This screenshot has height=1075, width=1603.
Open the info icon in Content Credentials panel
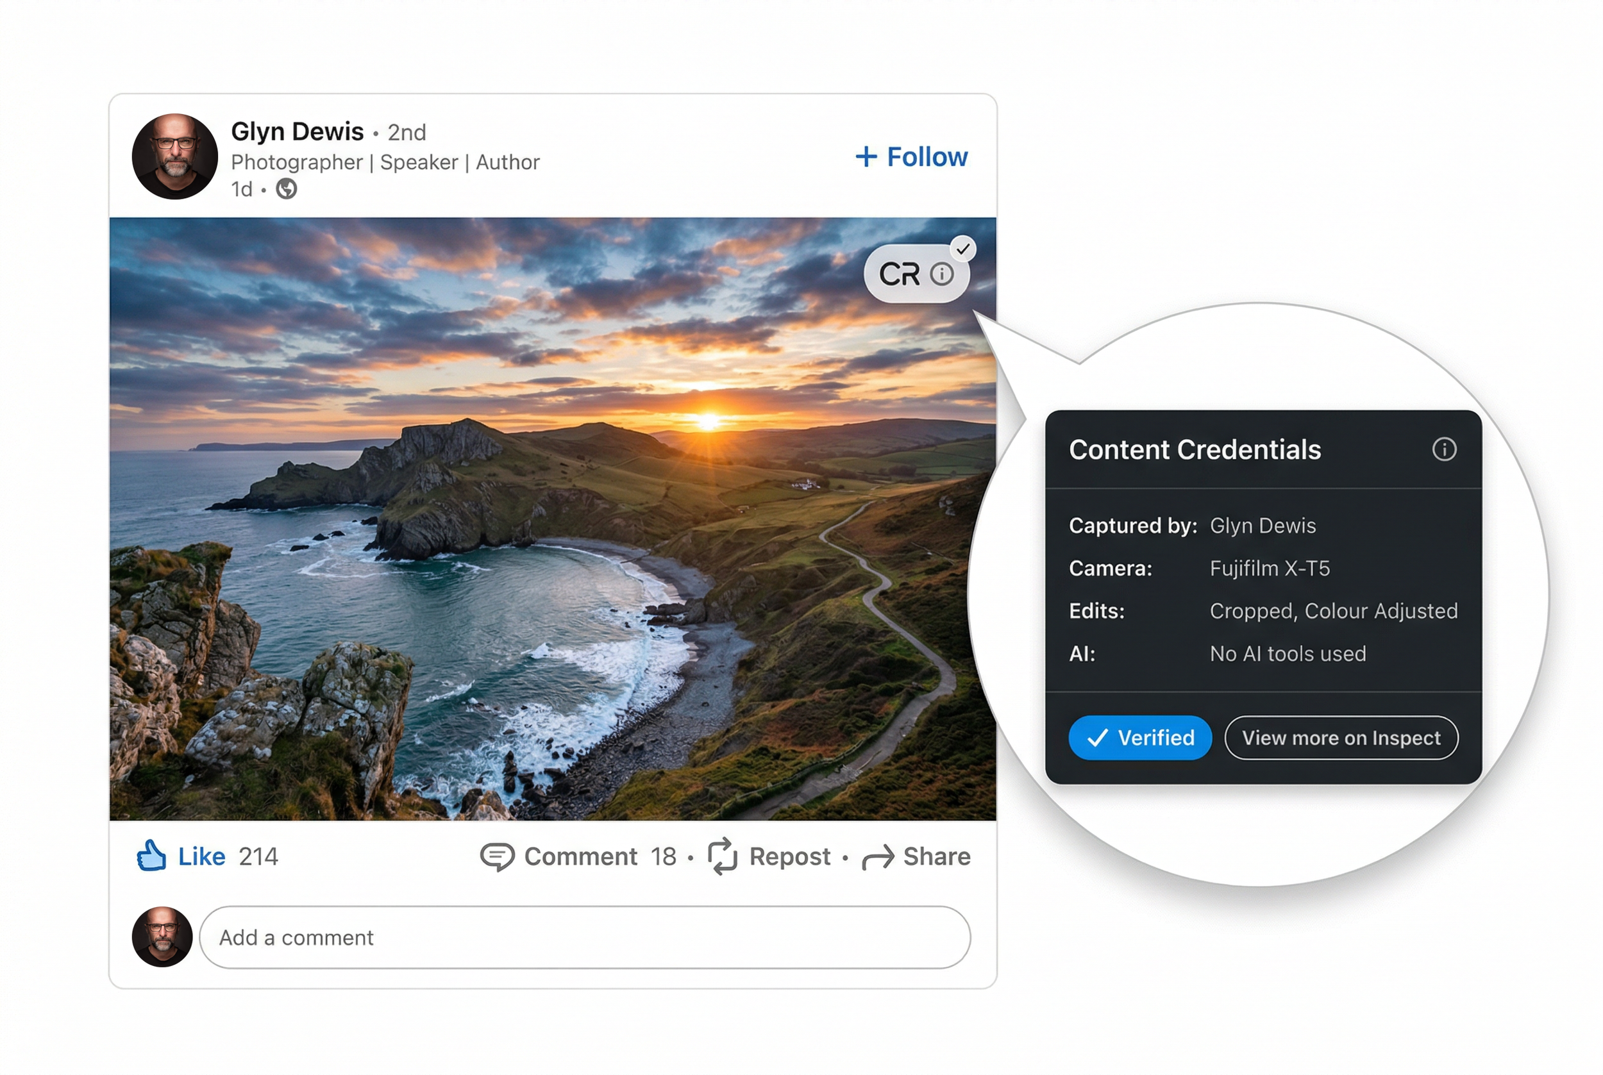pos(1443,449)
